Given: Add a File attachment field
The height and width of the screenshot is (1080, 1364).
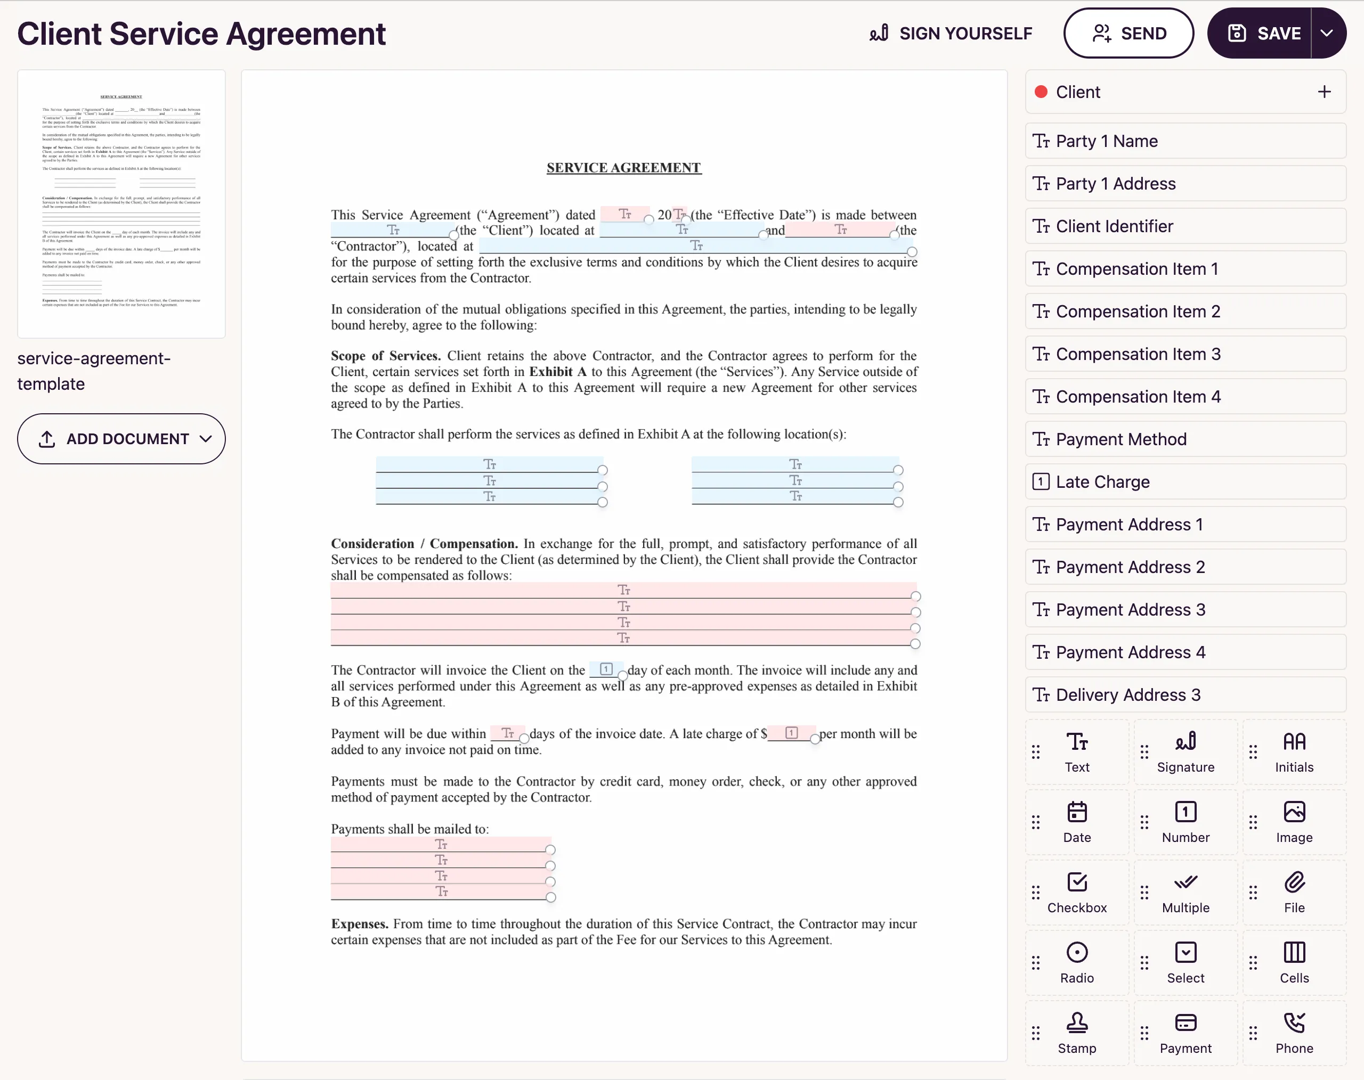Looking at the screenshot, I should tap(1294, 892).
